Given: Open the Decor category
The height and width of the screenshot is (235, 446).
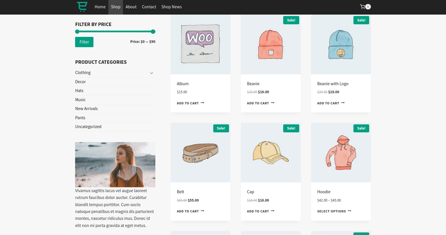Looking at the screenshot, I should [81, 82].
